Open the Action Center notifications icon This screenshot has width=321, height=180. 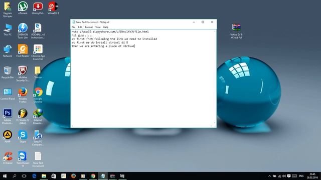pos(289,176)
